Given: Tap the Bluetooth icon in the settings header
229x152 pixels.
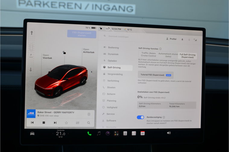Looking at the screenshot, I should 189,40.
